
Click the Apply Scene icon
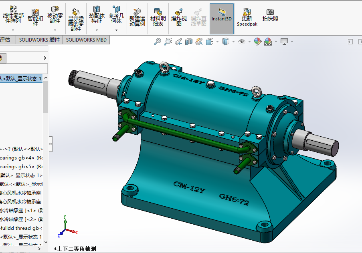[268, 42]
